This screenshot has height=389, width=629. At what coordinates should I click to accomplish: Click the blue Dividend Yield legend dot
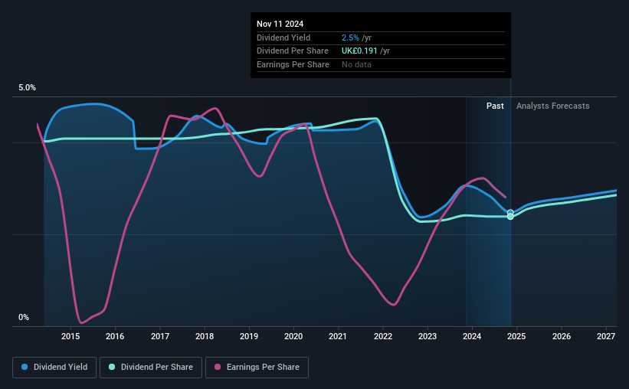click(x=25, y=367)
